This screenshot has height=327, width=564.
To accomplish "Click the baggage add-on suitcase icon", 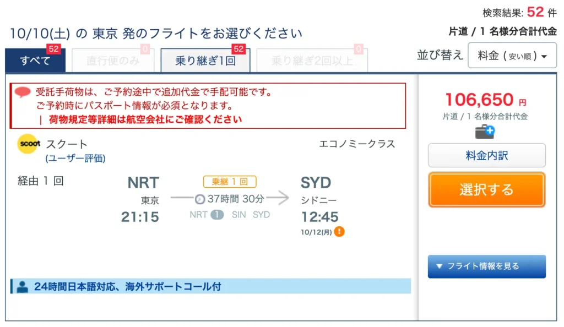I will [485, 132].
